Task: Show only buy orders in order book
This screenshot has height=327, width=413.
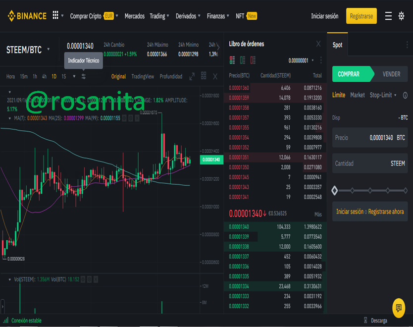Action: click(x=243, y=60)
